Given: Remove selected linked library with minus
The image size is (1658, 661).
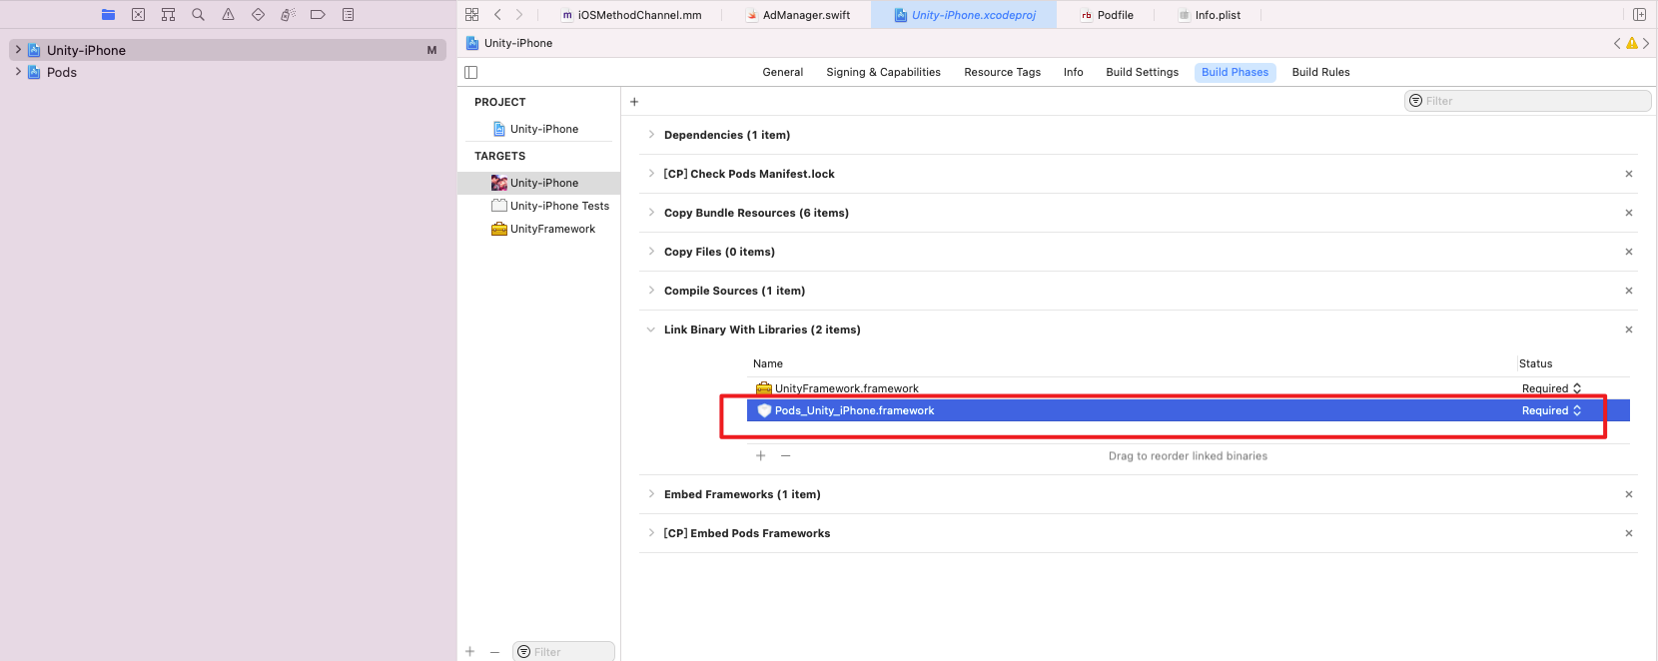Looking at the screenshot, I should [x=786, y=455].
